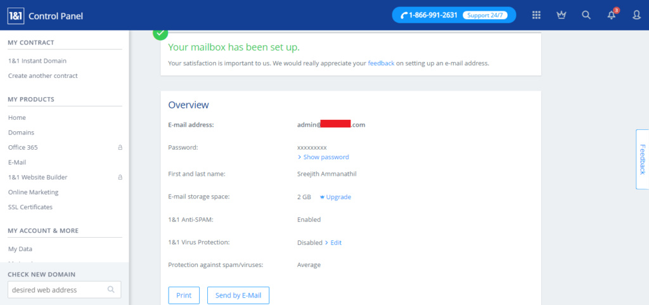Click the Average protection value

(309, 265)
